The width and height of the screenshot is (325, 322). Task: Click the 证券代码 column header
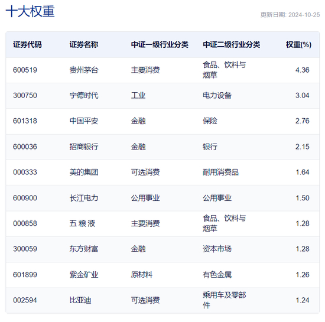tap(27, 44)
